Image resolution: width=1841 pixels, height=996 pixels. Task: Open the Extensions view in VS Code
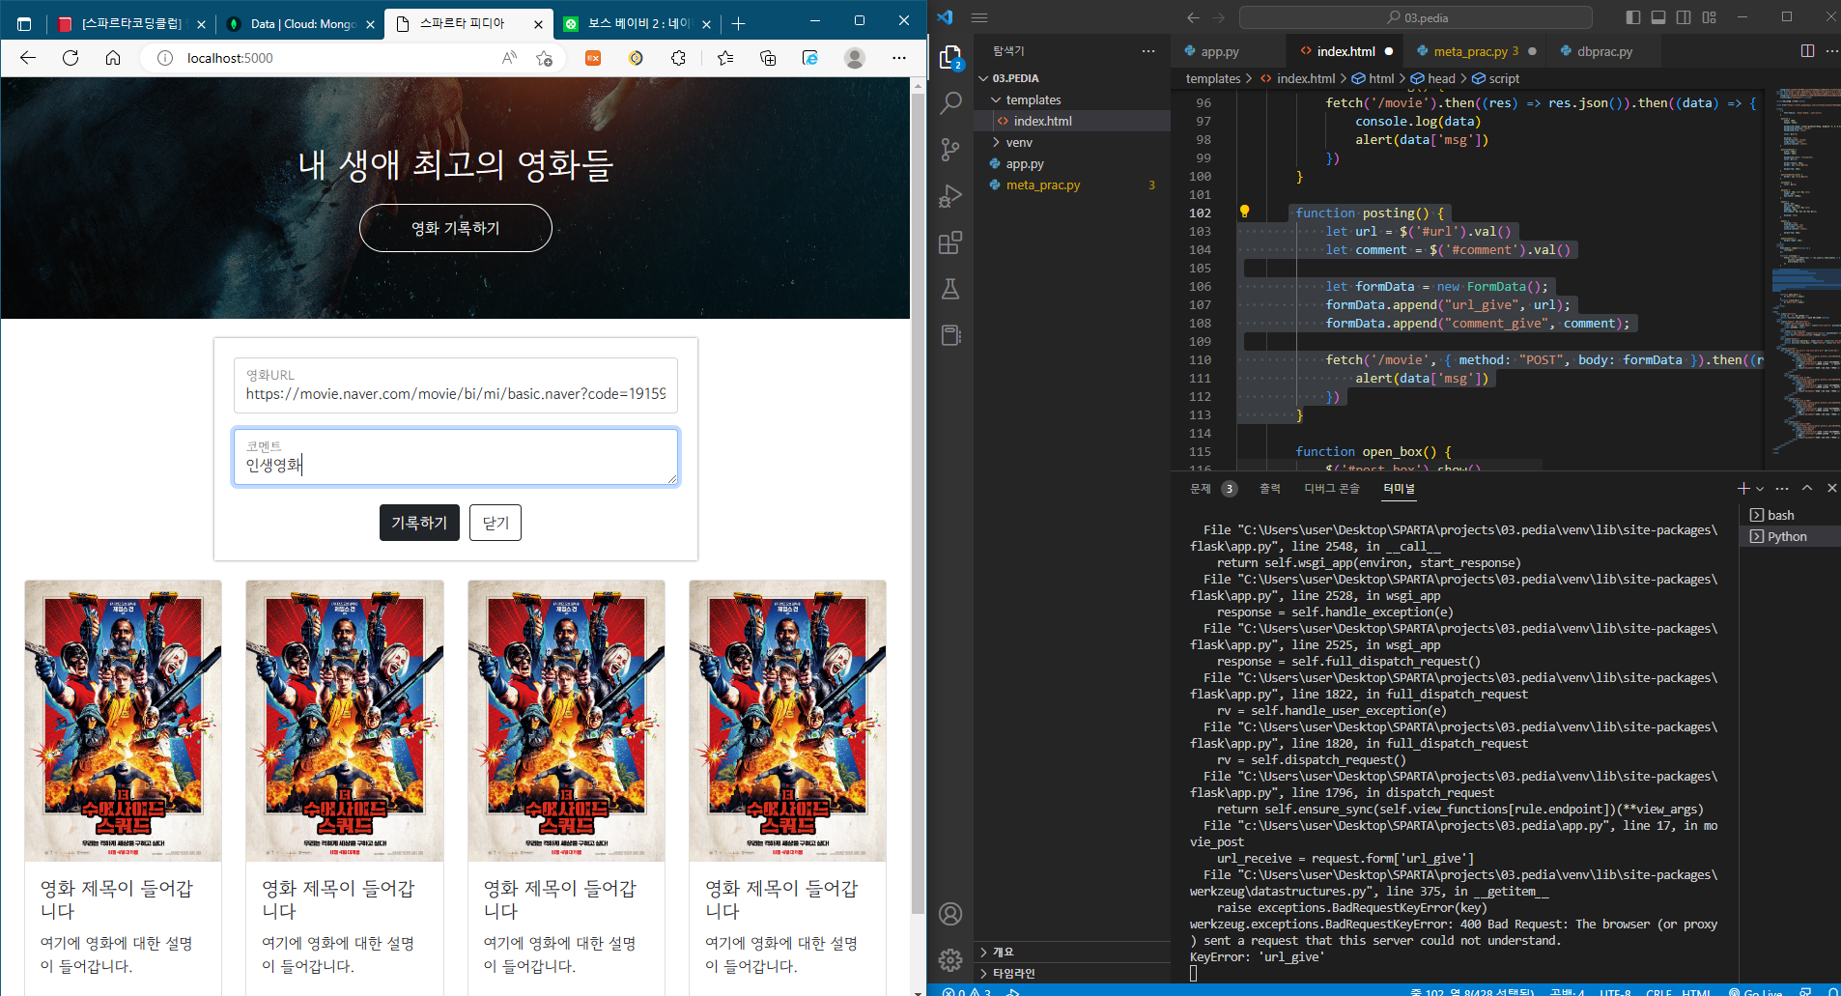(950, 242)
